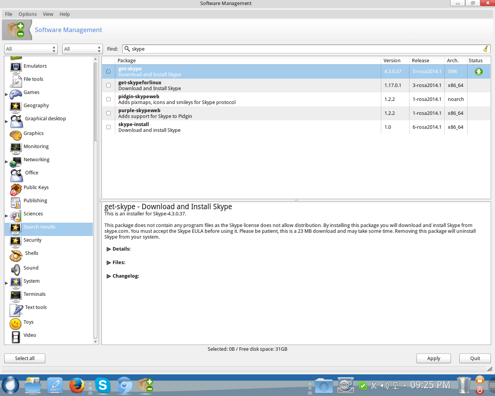Image resolution: width=495 pixels, height=396 pixels.
Task: Click the red power button in the panel
Action: click(480, 390)
